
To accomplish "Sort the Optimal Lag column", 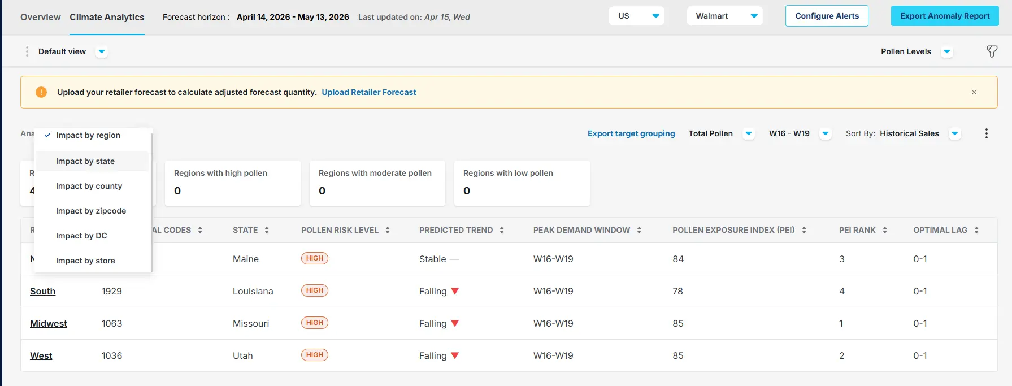I will (976, 230).
